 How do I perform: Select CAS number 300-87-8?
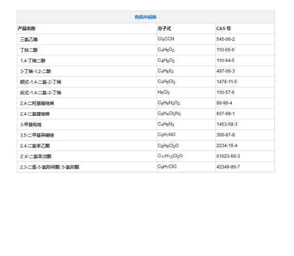(x=226, y=135)
